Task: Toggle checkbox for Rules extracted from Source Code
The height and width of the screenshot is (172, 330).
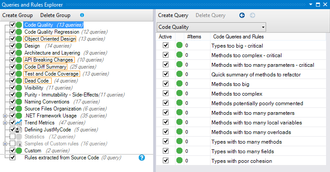Action: [12, 157]
